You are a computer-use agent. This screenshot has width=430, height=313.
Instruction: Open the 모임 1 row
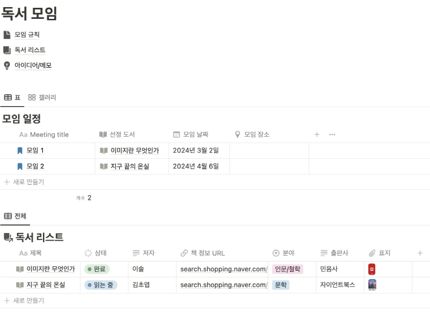coord(35,150)
